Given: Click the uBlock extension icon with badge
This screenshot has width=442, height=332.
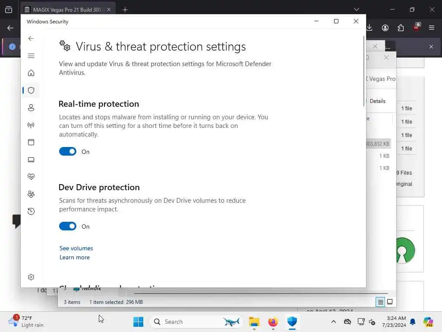Looking at the screenshot, I should pyautogui.click(x=417, y=27).
